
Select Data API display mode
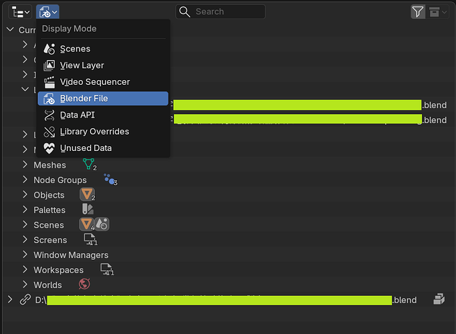(x=103, y=115)
